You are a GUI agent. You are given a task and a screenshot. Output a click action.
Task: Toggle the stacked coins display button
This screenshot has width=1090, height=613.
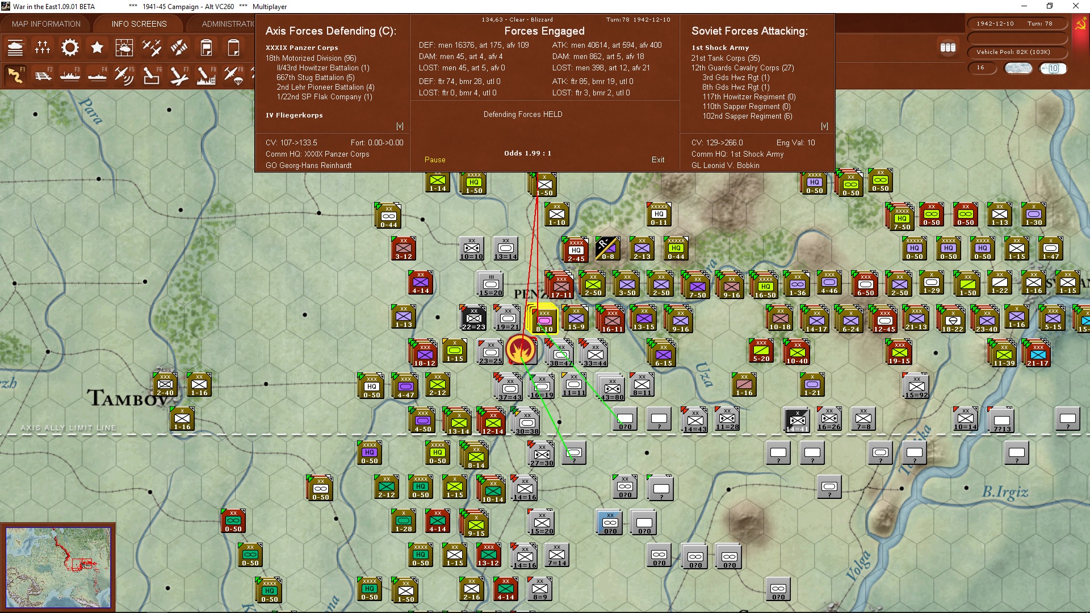click(948, 48)
